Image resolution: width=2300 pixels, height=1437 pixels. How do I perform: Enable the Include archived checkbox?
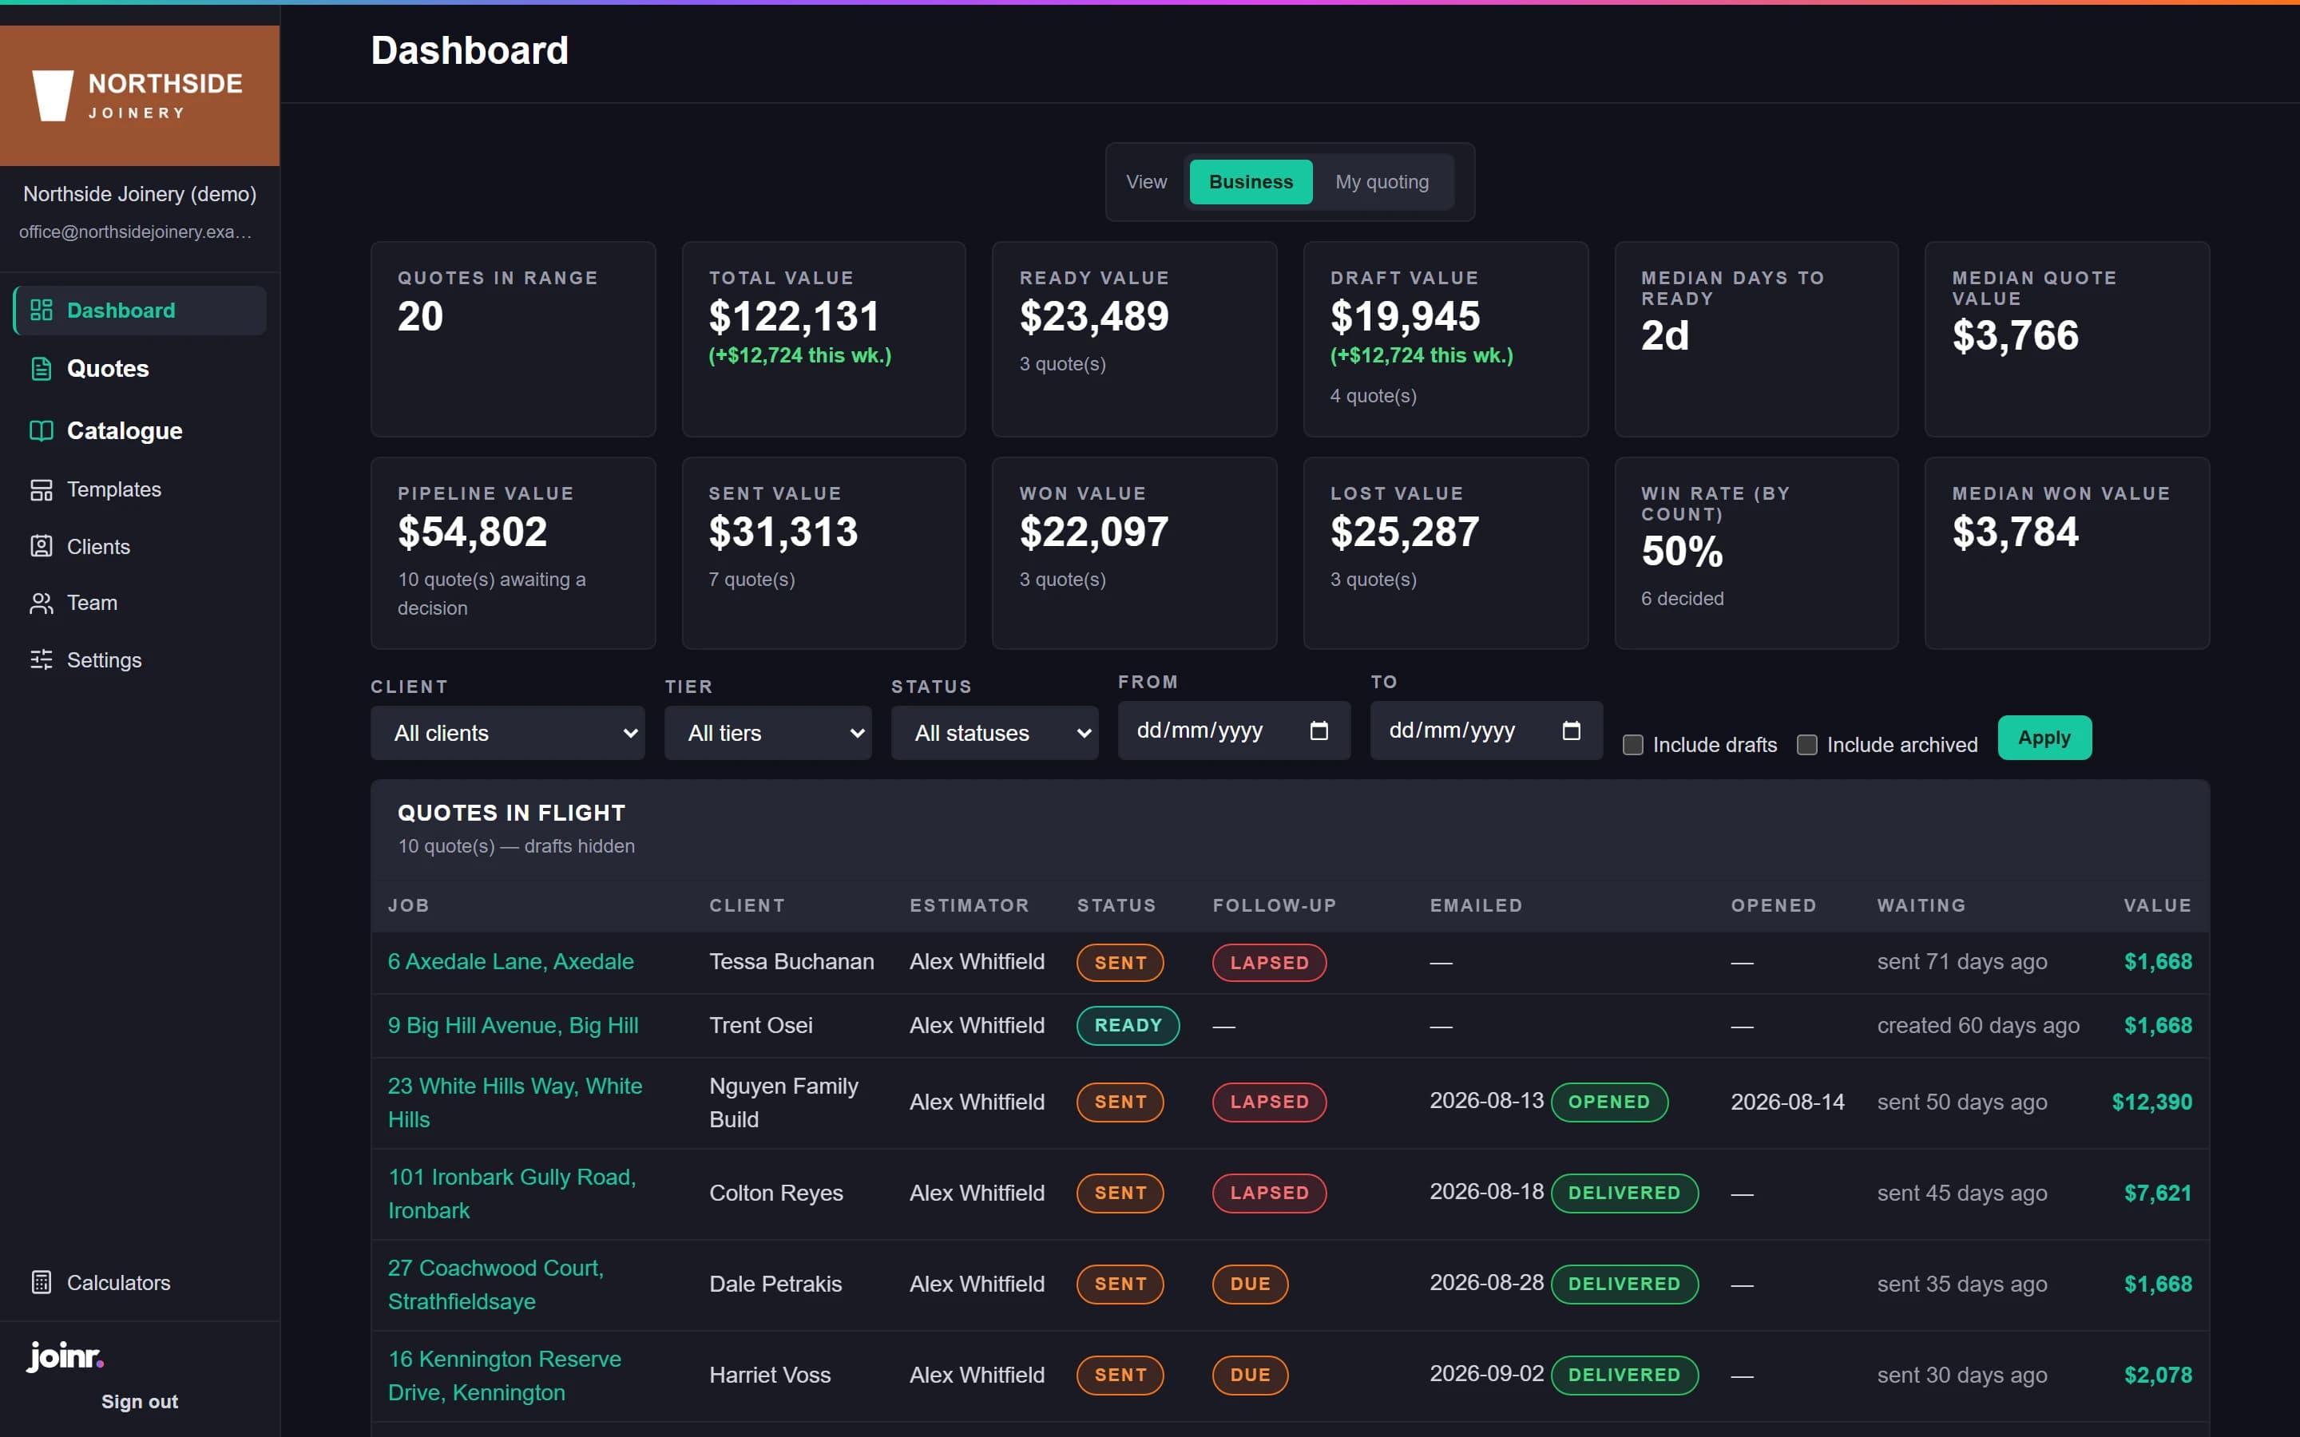[1806, 745]
